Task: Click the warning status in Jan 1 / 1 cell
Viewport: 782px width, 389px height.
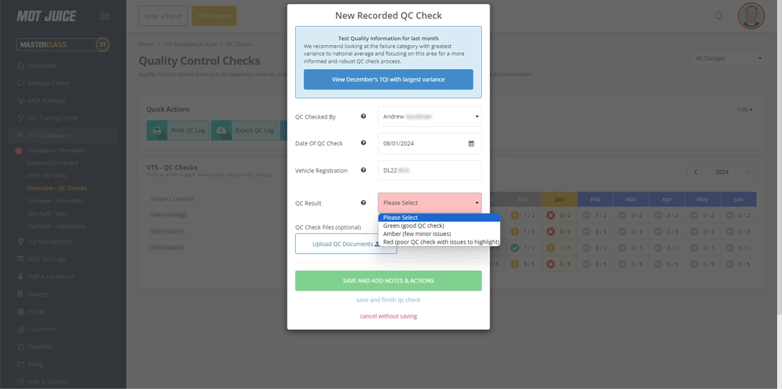Action: point(551,248)
